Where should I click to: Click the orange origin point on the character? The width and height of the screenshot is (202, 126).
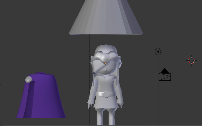click(x=105, y=64)
